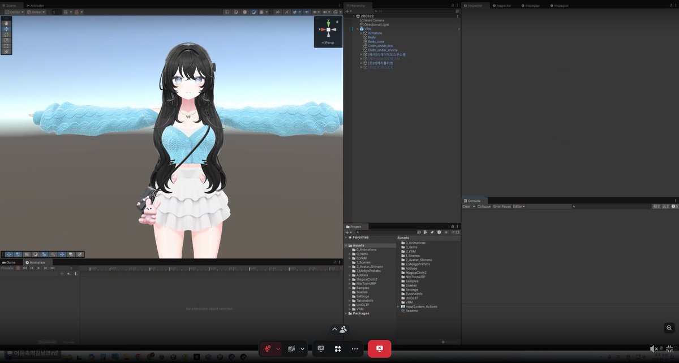Image resolution: width=679 pixels, height=363 pixels.
Task: Toggle Console Error Pause
Action: click(502, 206)
